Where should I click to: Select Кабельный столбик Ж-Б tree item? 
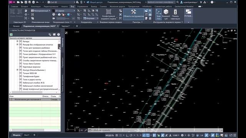[x=33, y=83]
